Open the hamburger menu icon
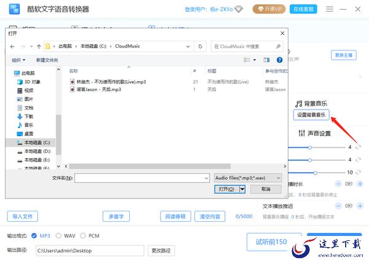 330,9
